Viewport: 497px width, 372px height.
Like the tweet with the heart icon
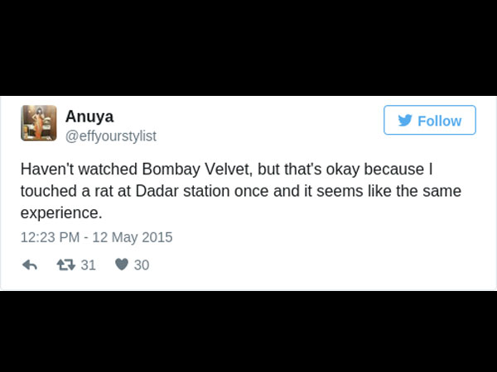click(x=121, y=265)
